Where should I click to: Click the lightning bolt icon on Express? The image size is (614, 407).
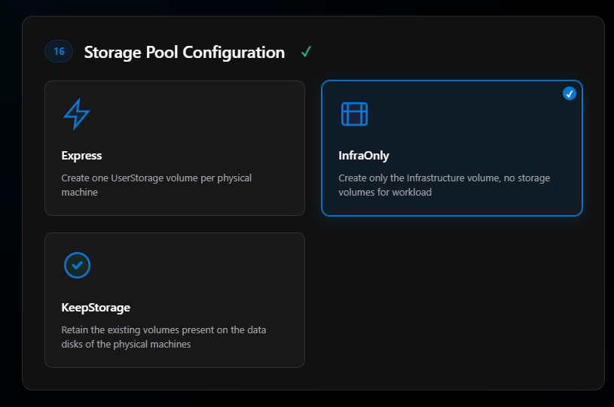(76, 114)
